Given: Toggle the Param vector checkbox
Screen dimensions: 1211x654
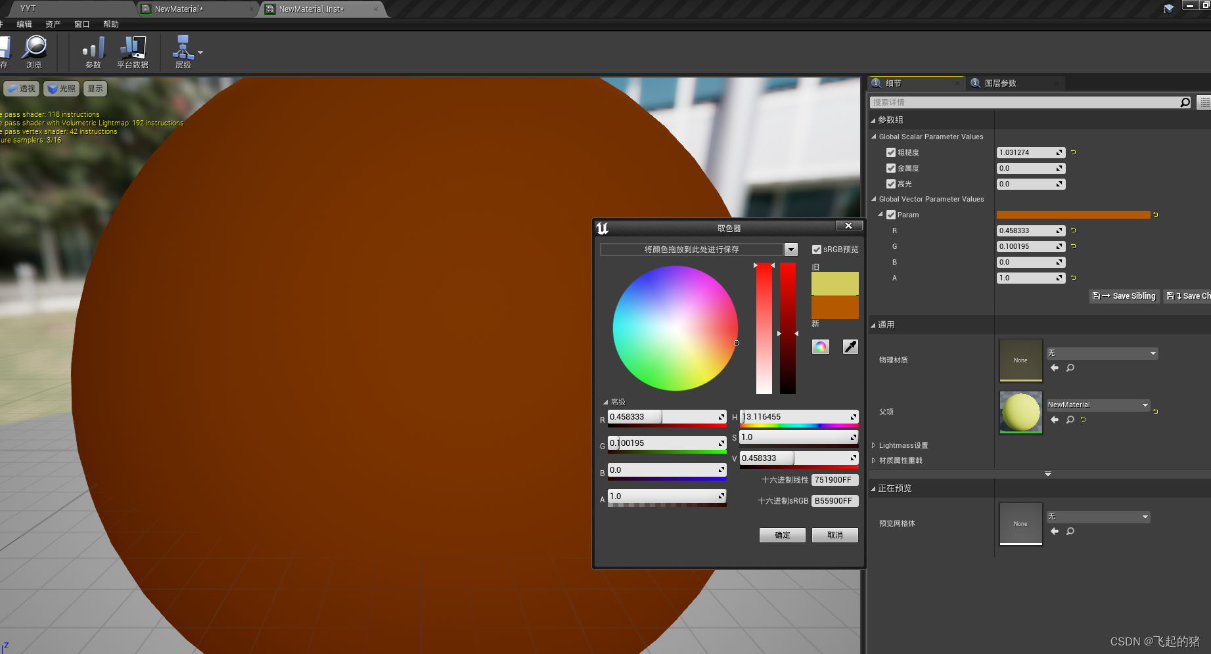Looking at the screenshot, I should pos(891,215).
